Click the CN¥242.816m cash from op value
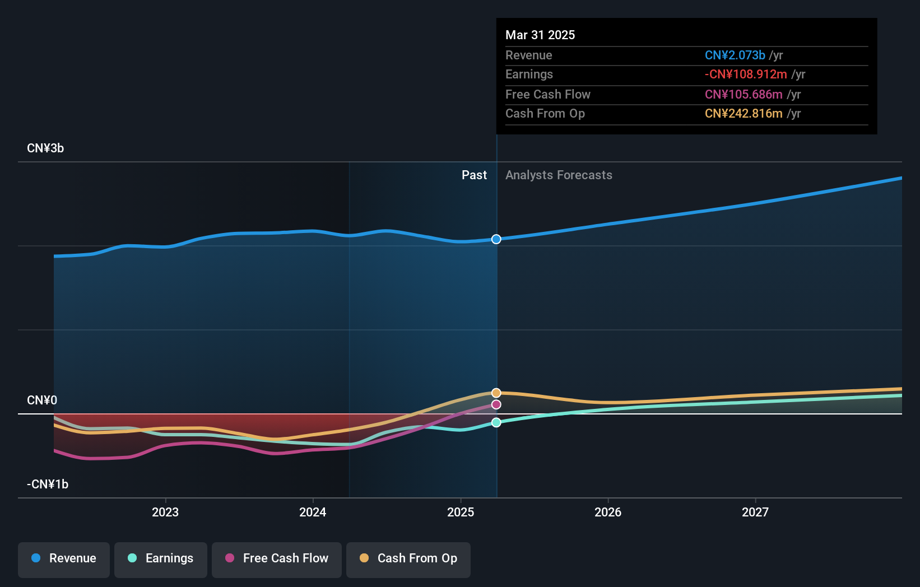This screenshot has height=587, width=920. [744, 114]
